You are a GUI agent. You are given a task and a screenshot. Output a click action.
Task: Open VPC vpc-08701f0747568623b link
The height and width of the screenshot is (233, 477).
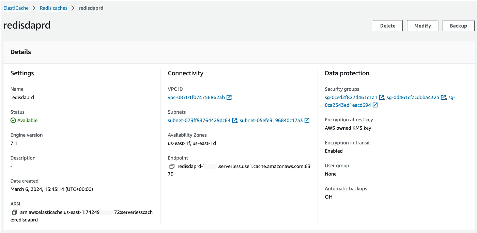click(x=196, y=97)
